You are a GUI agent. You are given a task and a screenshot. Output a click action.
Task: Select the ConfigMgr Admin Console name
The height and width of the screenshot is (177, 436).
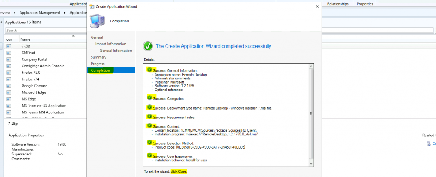point(43,66)
